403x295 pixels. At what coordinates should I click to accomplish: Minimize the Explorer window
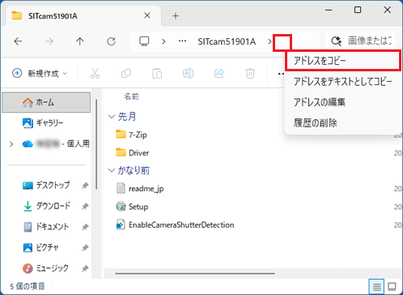(329, 11)
